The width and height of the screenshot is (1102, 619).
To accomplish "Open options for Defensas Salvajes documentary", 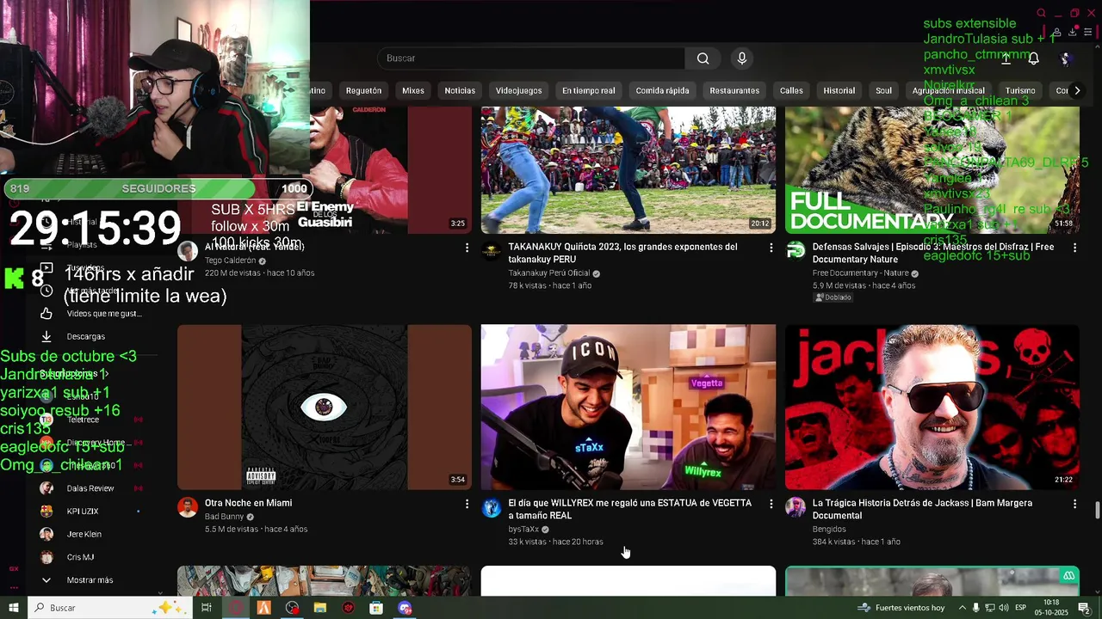I will click(x=1074, y=248).
